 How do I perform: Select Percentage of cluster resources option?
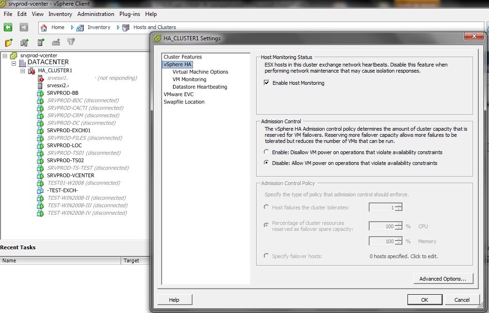(x=267, y=225)
